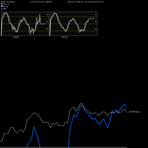
Task: Click the MunafaSutra.com label
Action: pos(96,2)
